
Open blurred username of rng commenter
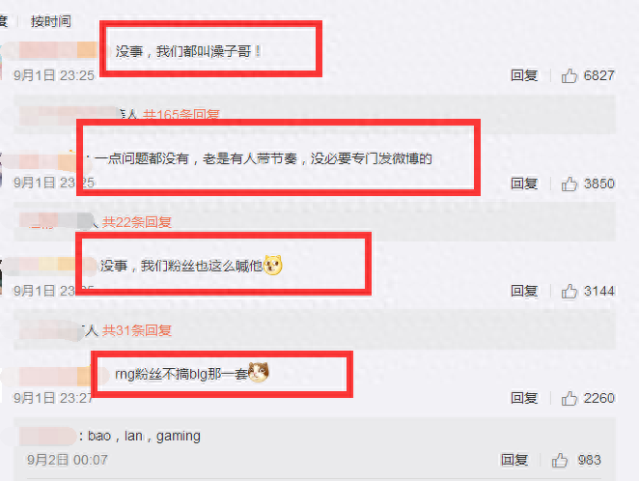pyautogui.click(x=55, y=376)
